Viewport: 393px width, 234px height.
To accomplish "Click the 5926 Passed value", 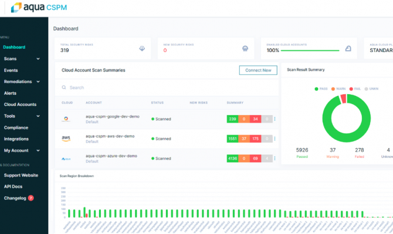I will coord(302,150).
